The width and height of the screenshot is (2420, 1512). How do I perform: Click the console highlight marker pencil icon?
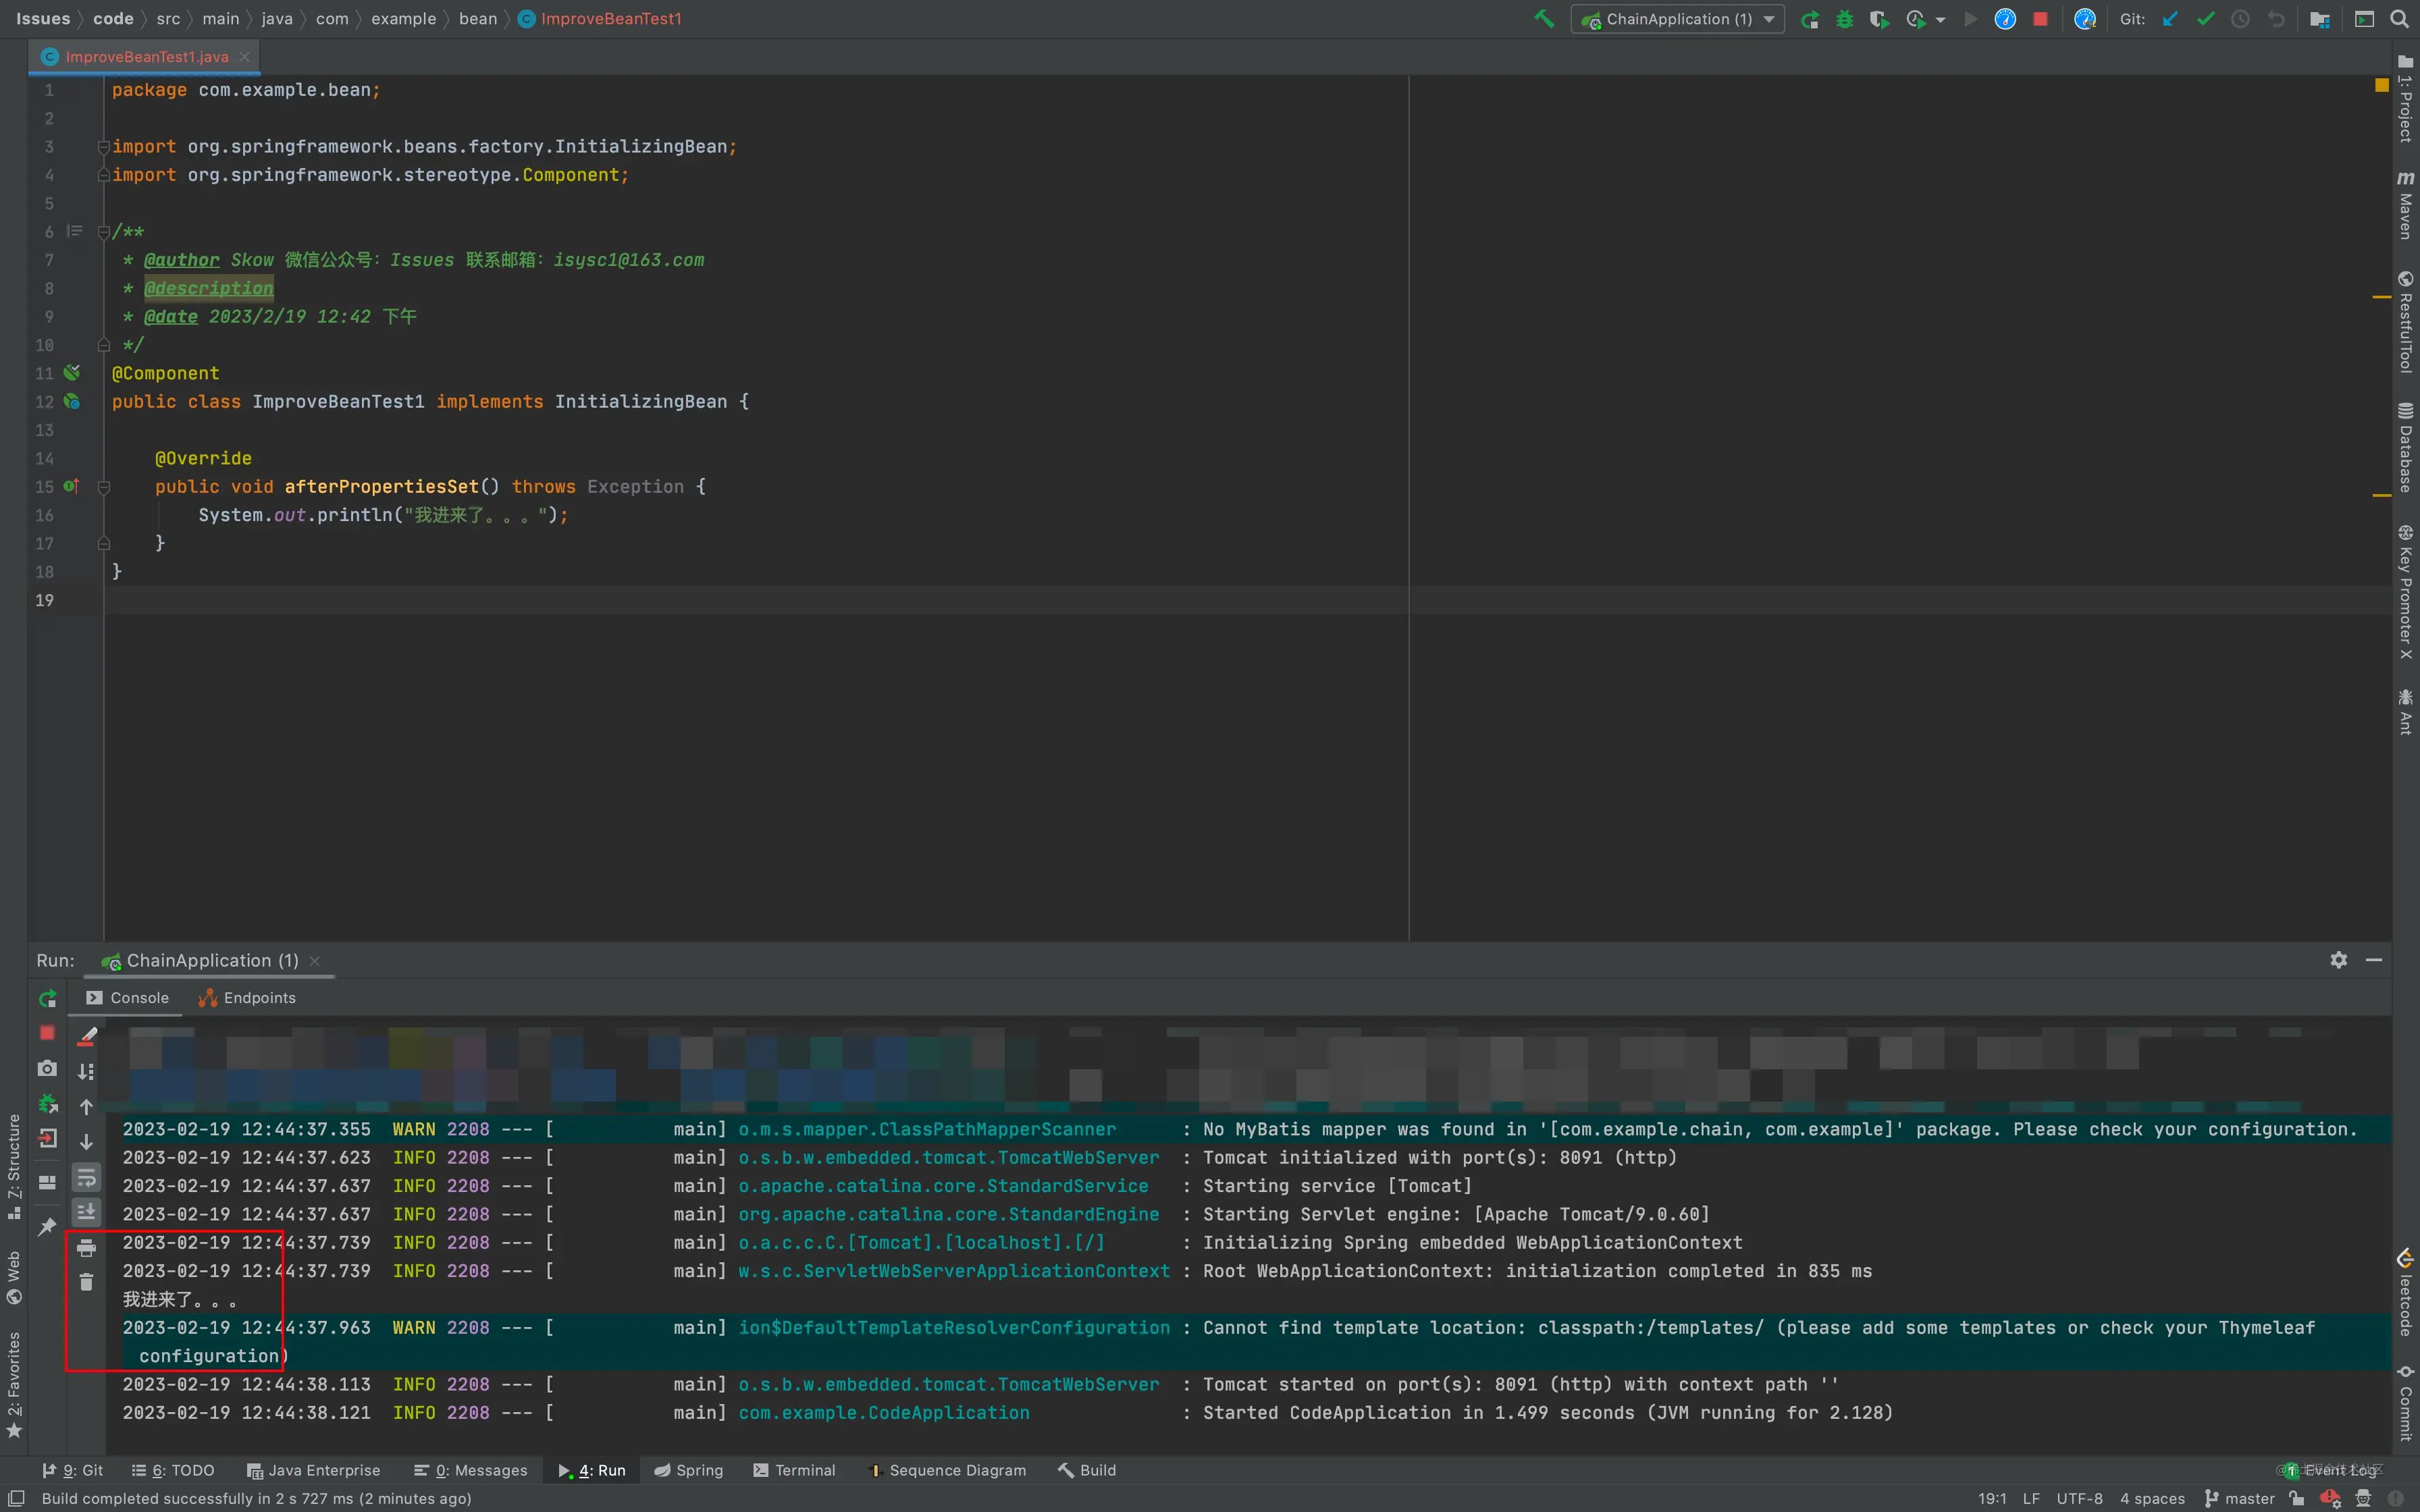point(87,1037)
